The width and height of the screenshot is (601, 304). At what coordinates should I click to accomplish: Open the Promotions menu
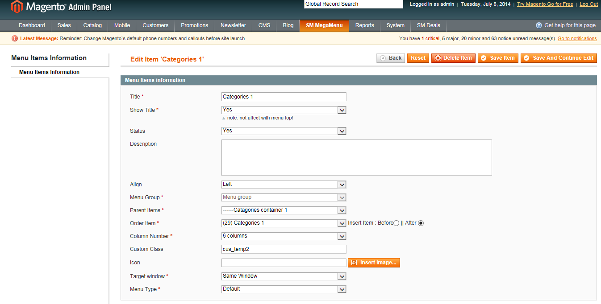coord(195,25)
